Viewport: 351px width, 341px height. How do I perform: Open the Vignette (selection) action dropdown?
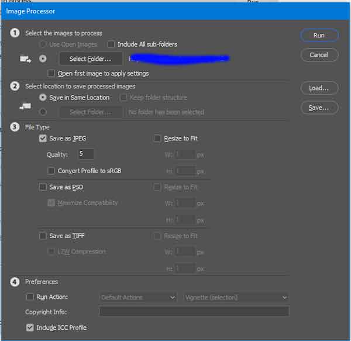coord(236,297)
